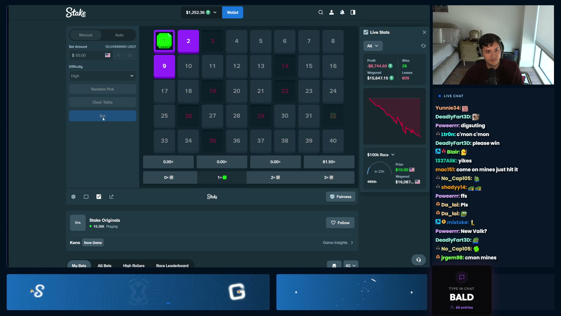Open game in popout window icon

pyautogui.click(x=111, y=197)
